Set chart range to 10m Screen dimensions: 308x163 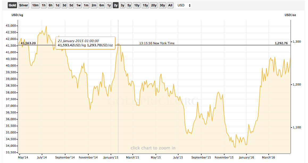(35, 5)
